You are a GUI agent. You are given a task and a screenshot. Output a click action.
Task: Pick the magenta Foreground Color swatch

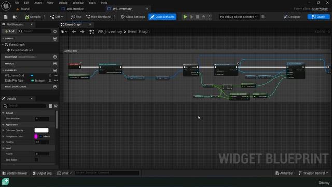36,136
